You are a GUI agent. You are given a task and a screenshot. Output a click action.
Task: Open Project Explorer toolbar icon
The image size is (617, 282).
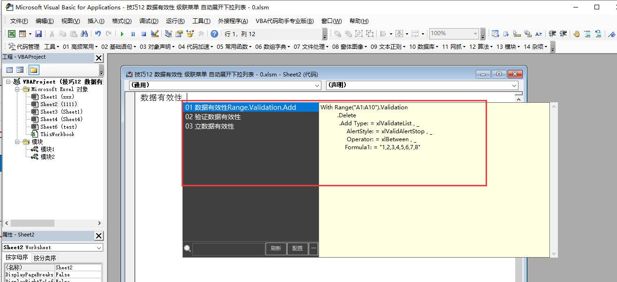tap(168, 34)
